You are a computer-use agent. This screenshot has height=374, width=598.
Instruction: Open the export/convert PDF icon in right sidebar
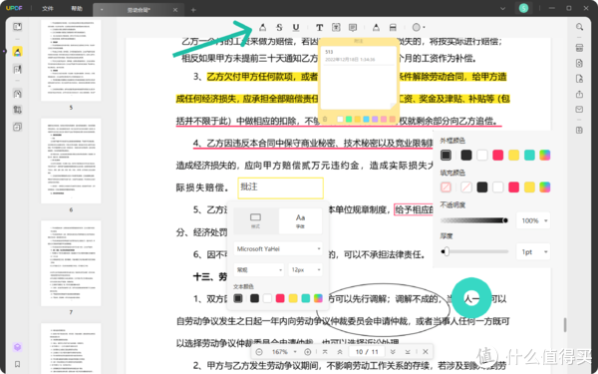(x=579, y=64)
